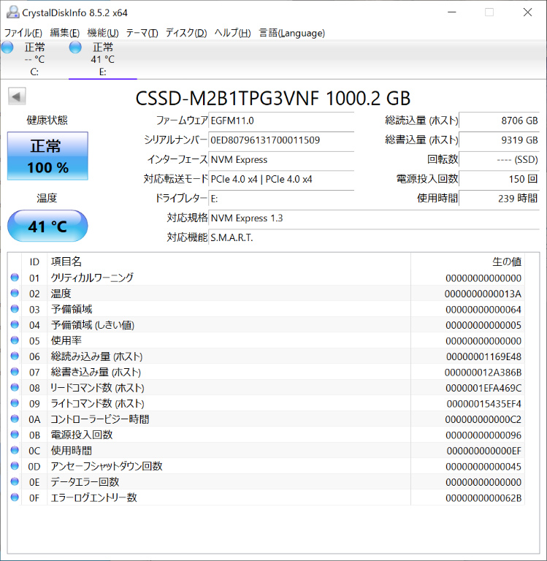This screenshot has height=561, width=547.
Task: Click the 41 °C temperature button
Action: point(47,226)
